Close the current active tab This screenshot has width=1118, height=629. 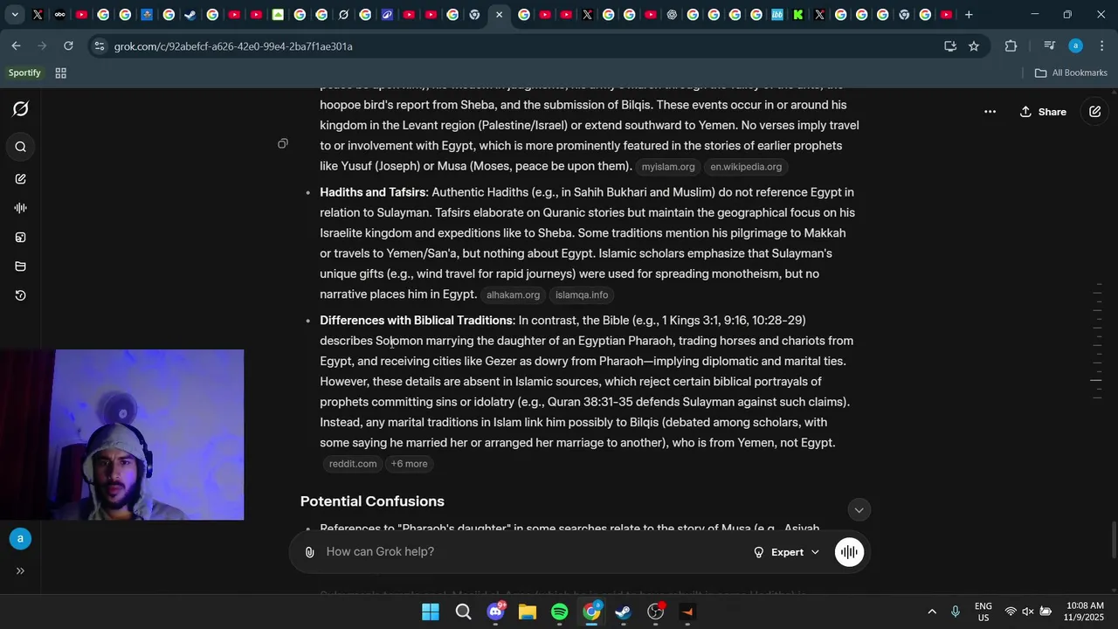[499, 15]
